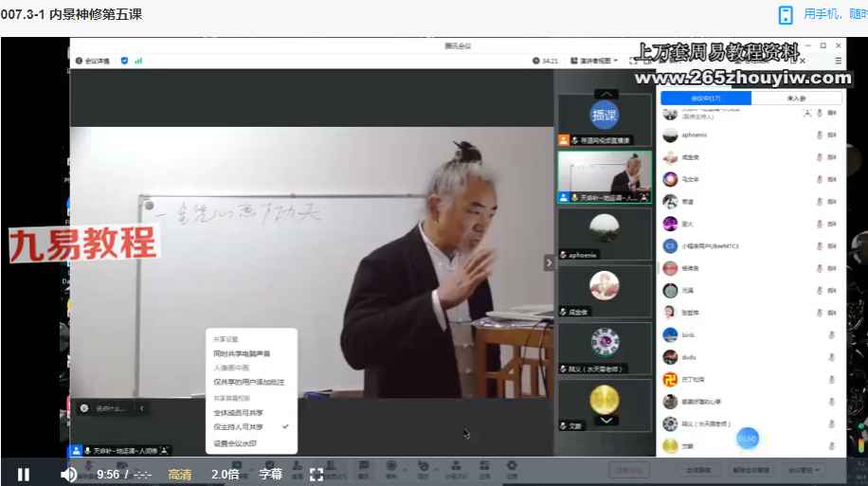Open the 2.0倍 playback speed selector
This screenshot has height=486, width=868.
point(225,475)
